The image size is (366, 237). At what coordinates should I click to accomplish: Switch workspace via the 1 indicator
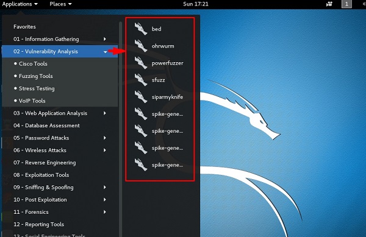pos(346,4)
